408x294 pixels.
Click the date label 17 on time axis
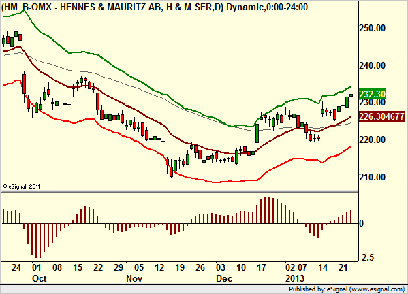262,267
